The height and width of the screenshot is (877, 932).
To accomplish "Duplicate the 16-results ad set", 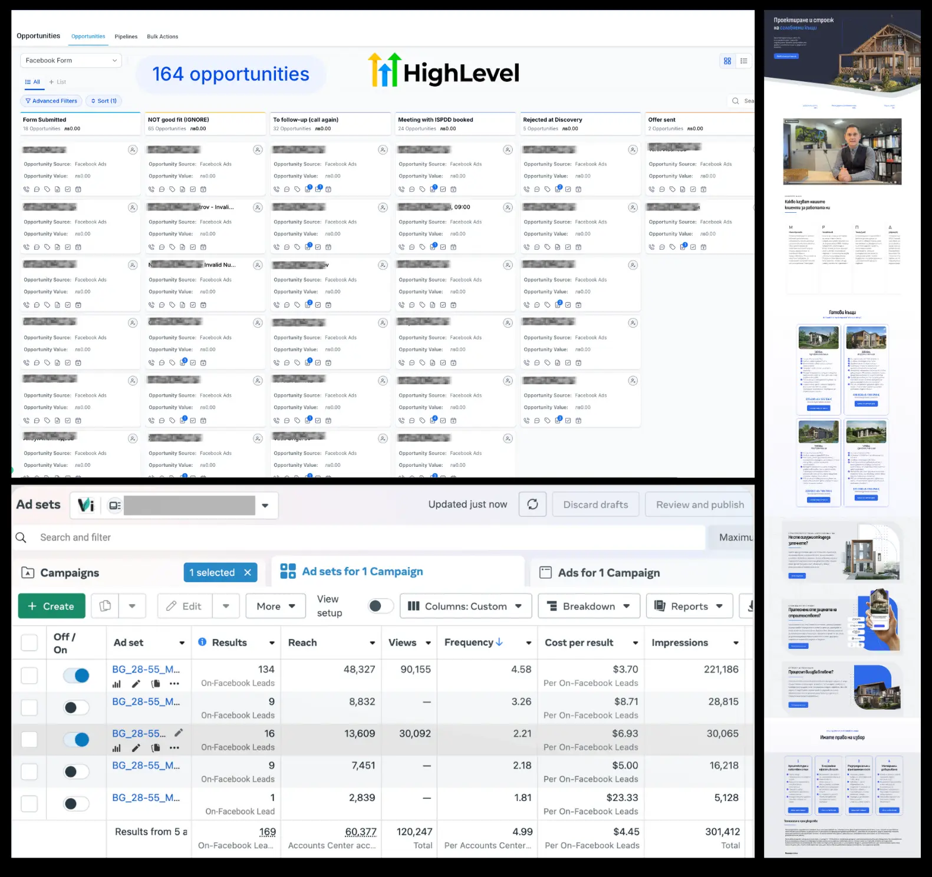I will pyautogui.click(x=156, y=748).
